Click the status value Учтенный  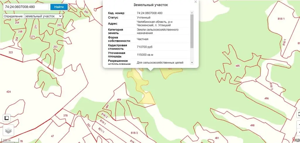point(144,18)
